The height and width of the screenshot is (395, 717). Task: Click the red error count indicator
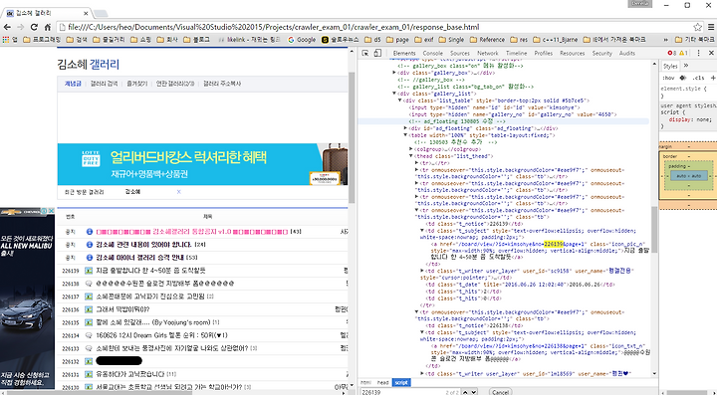click(x=672, y=53)
